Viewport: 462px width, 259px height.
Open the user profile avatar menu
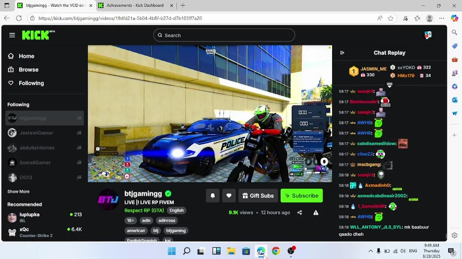pyautogui.click(x=428, y=35)
